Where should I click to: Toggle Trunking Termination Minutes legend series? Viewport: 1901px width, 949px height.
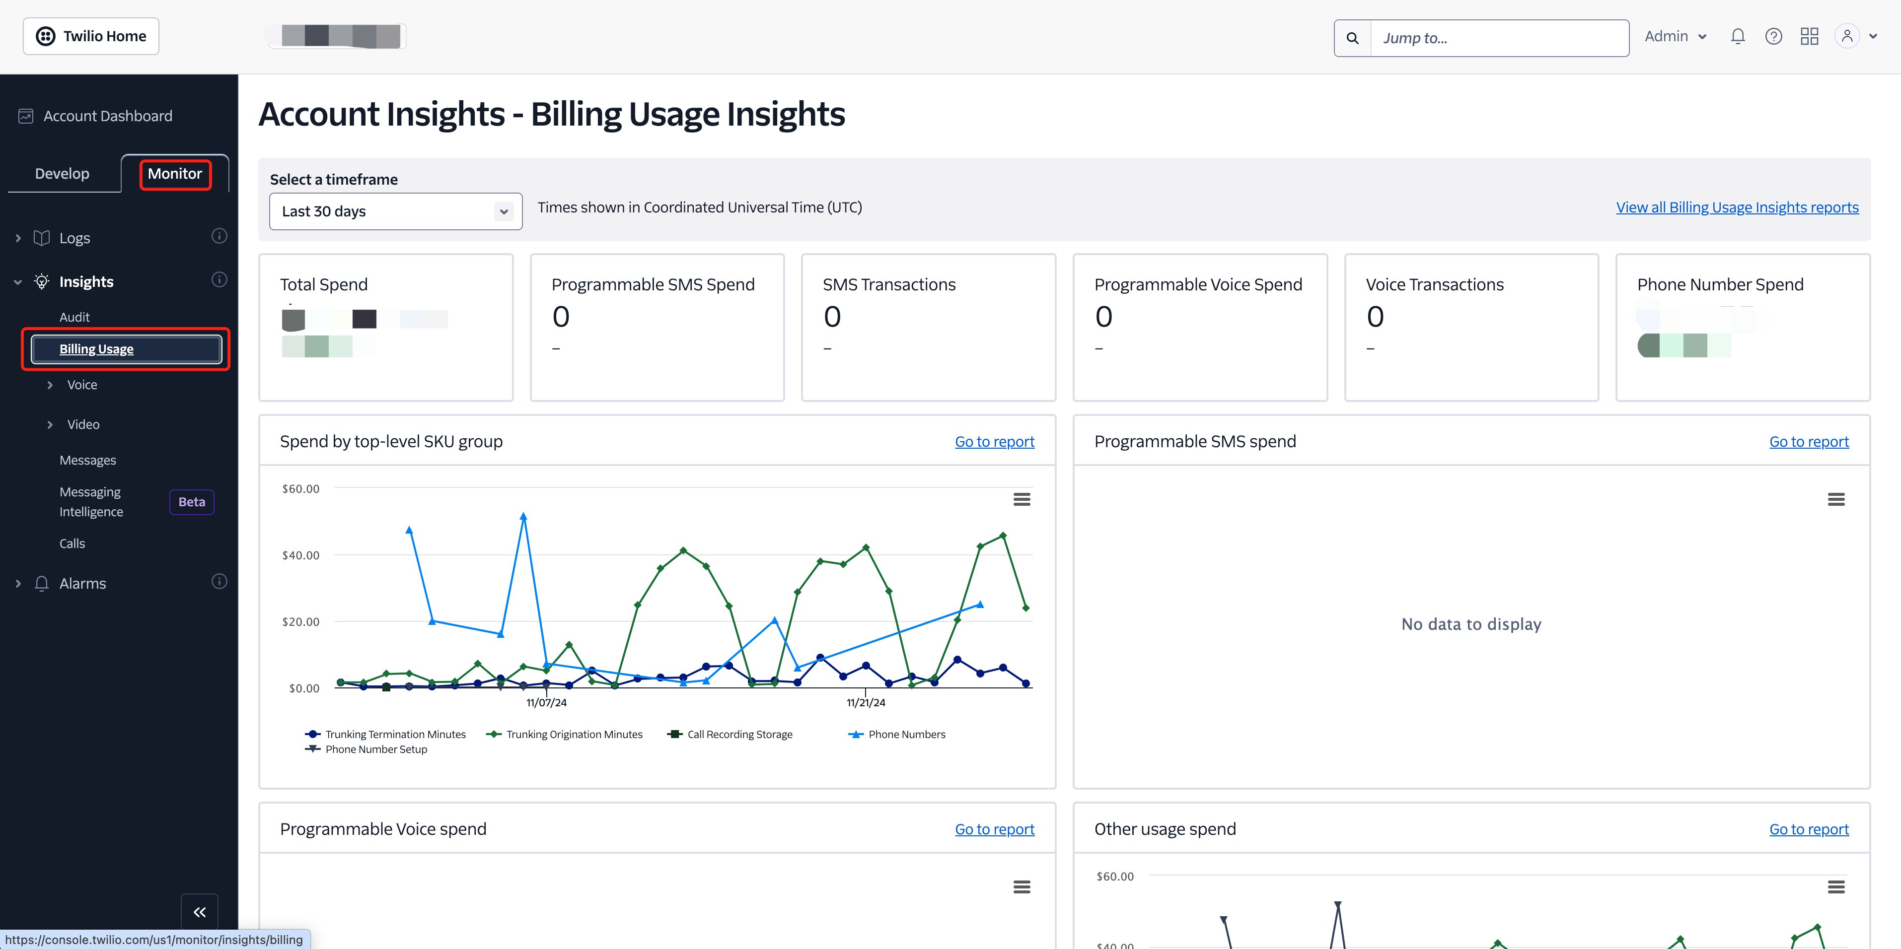pyautogui.click(x=385, y=735)
